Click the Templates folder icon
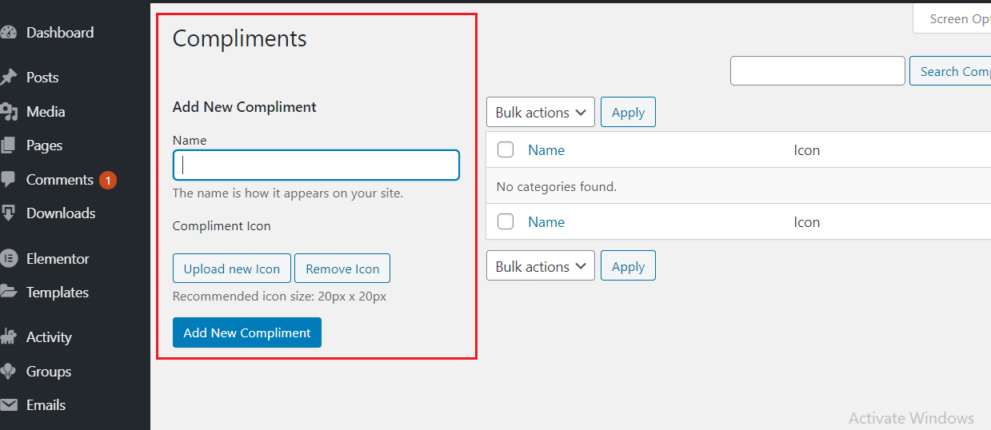Image resolution: width=991 pixels, height=430 pixels. click(x=8, y=292)
